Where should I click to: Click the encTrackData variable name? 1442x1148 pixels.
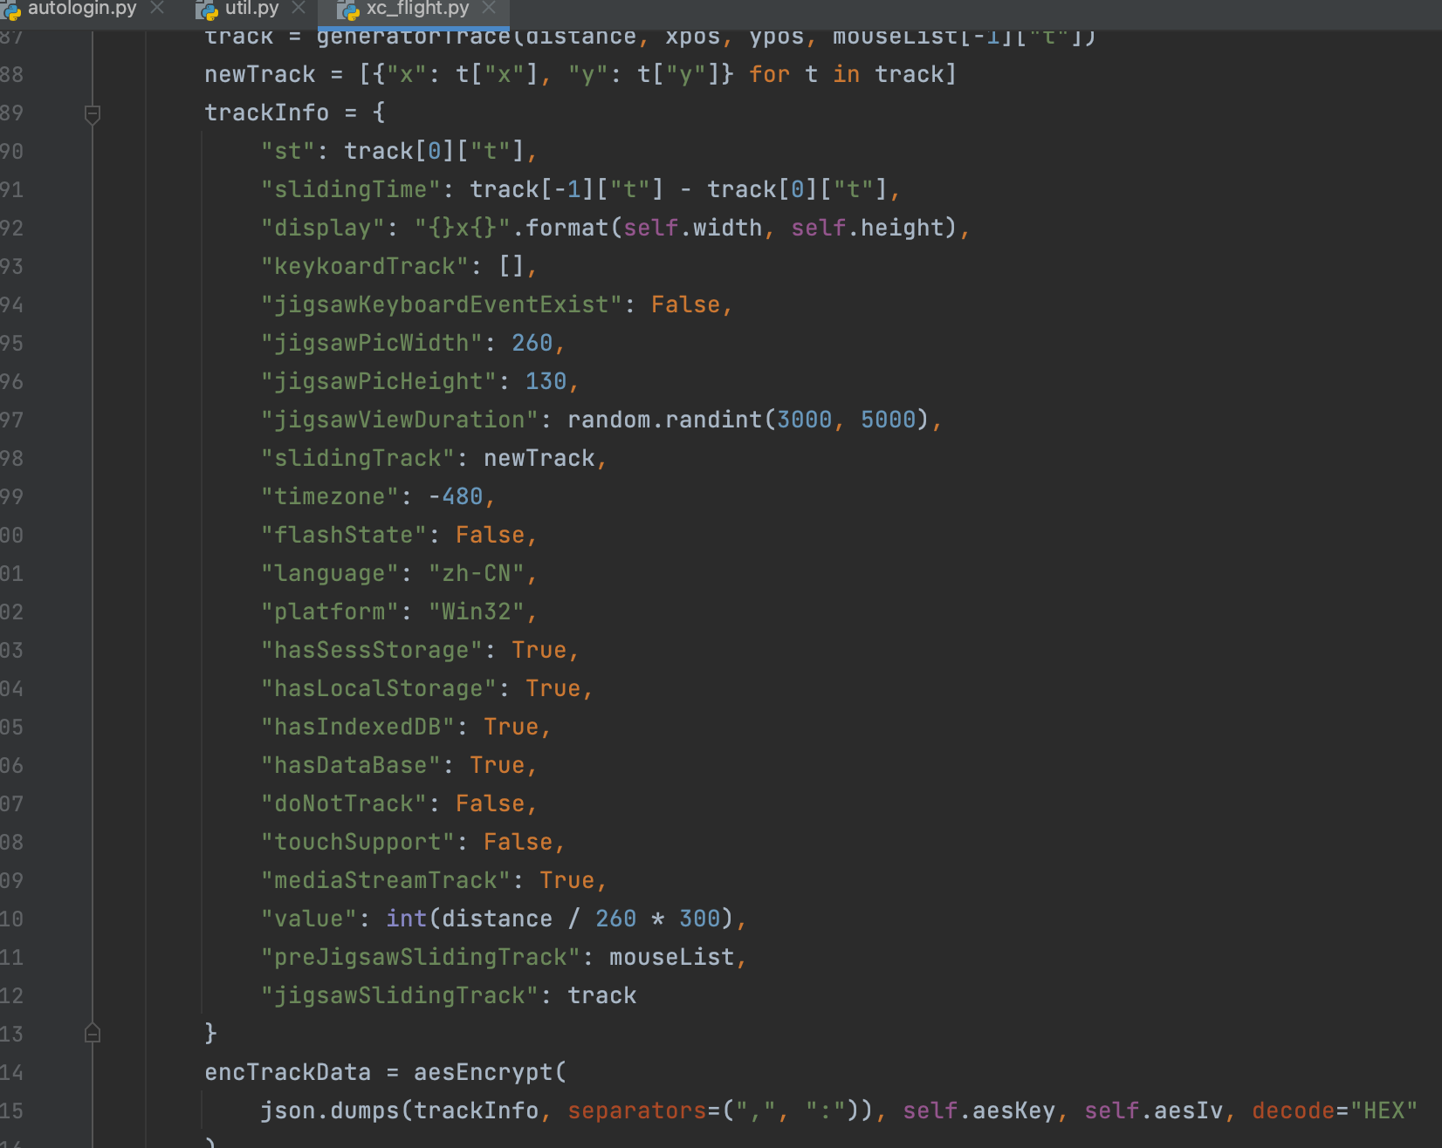[288, 1072]
